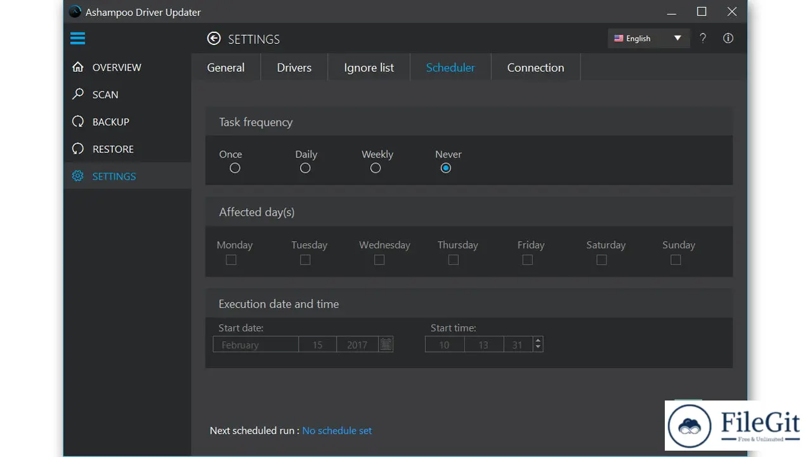Click the Ashampoo Driver Updater logo icon
Viewport: 812px width, 457px height.
click(75, 11)
